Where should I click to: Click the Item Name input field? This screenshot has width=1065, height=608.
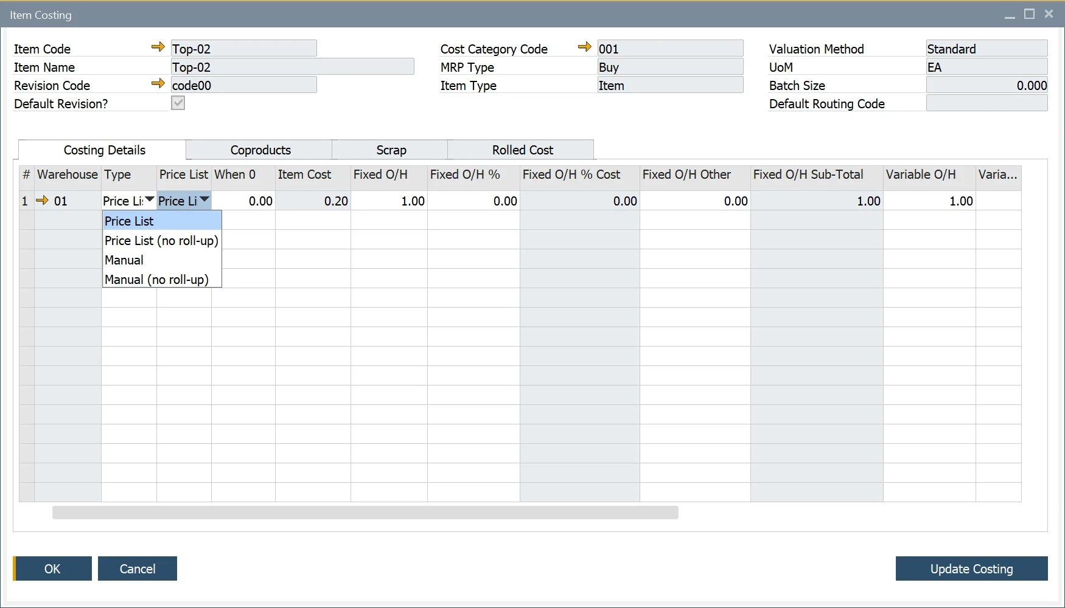pyautogui.click(x=292, y=66)
